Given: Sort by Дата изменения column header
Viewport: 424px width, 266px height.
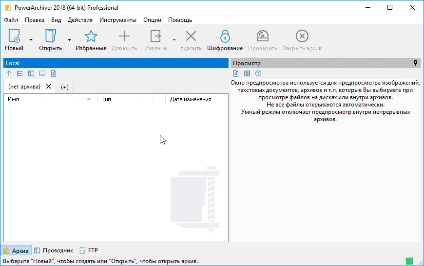Looking at the screenshot, I should coord(197,99).
